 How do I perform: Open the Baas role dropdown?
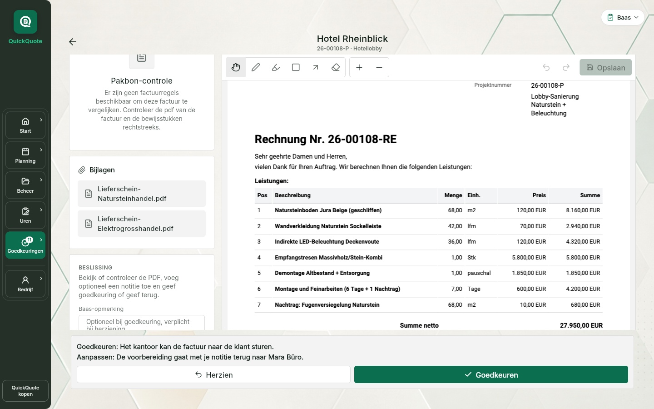coord(623,17)
